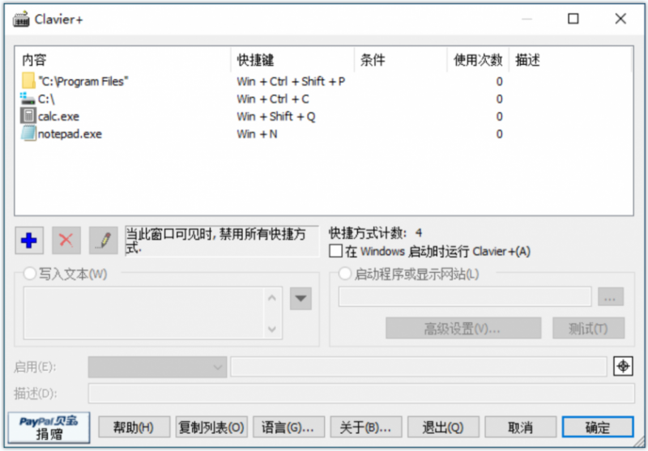Click the browse "..." button for program path
The height and width of the screenshot is (451, 648).
[x=611, y=296]
